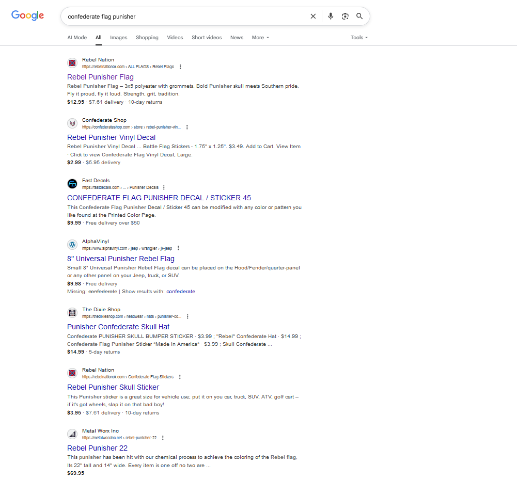
Task: Click the AlphaVinyl WordPress favicon
Action: (72, 245)
